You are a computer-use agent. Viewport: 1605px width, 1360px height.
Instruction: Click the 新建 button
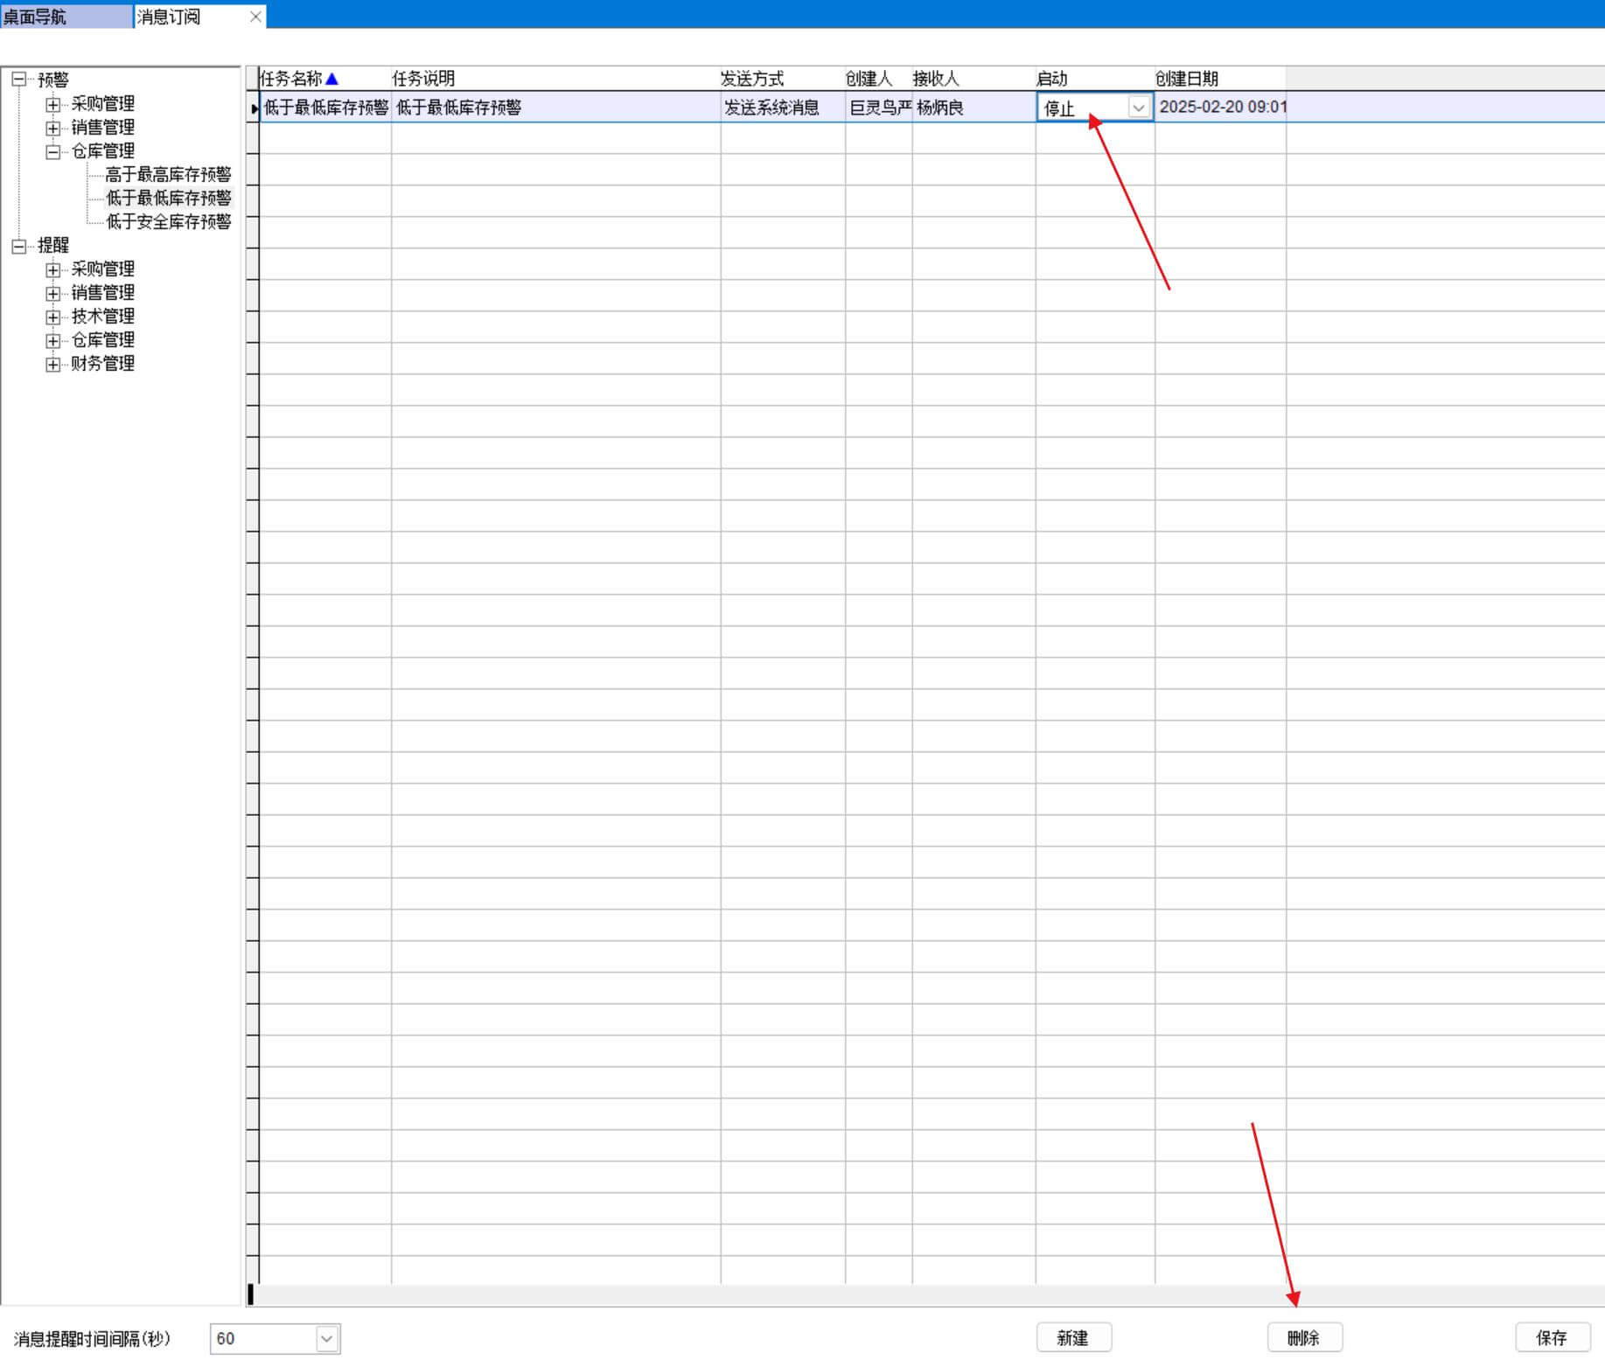[x=1073, y=1337]
